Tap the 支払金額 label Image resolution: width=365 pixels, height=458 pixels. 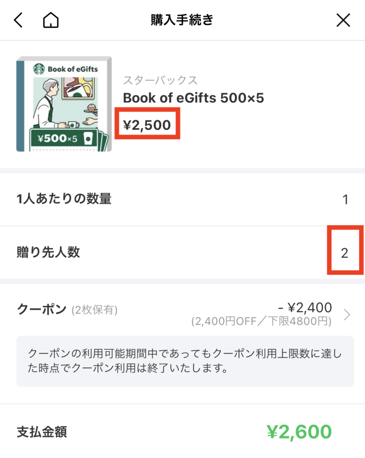42,432
